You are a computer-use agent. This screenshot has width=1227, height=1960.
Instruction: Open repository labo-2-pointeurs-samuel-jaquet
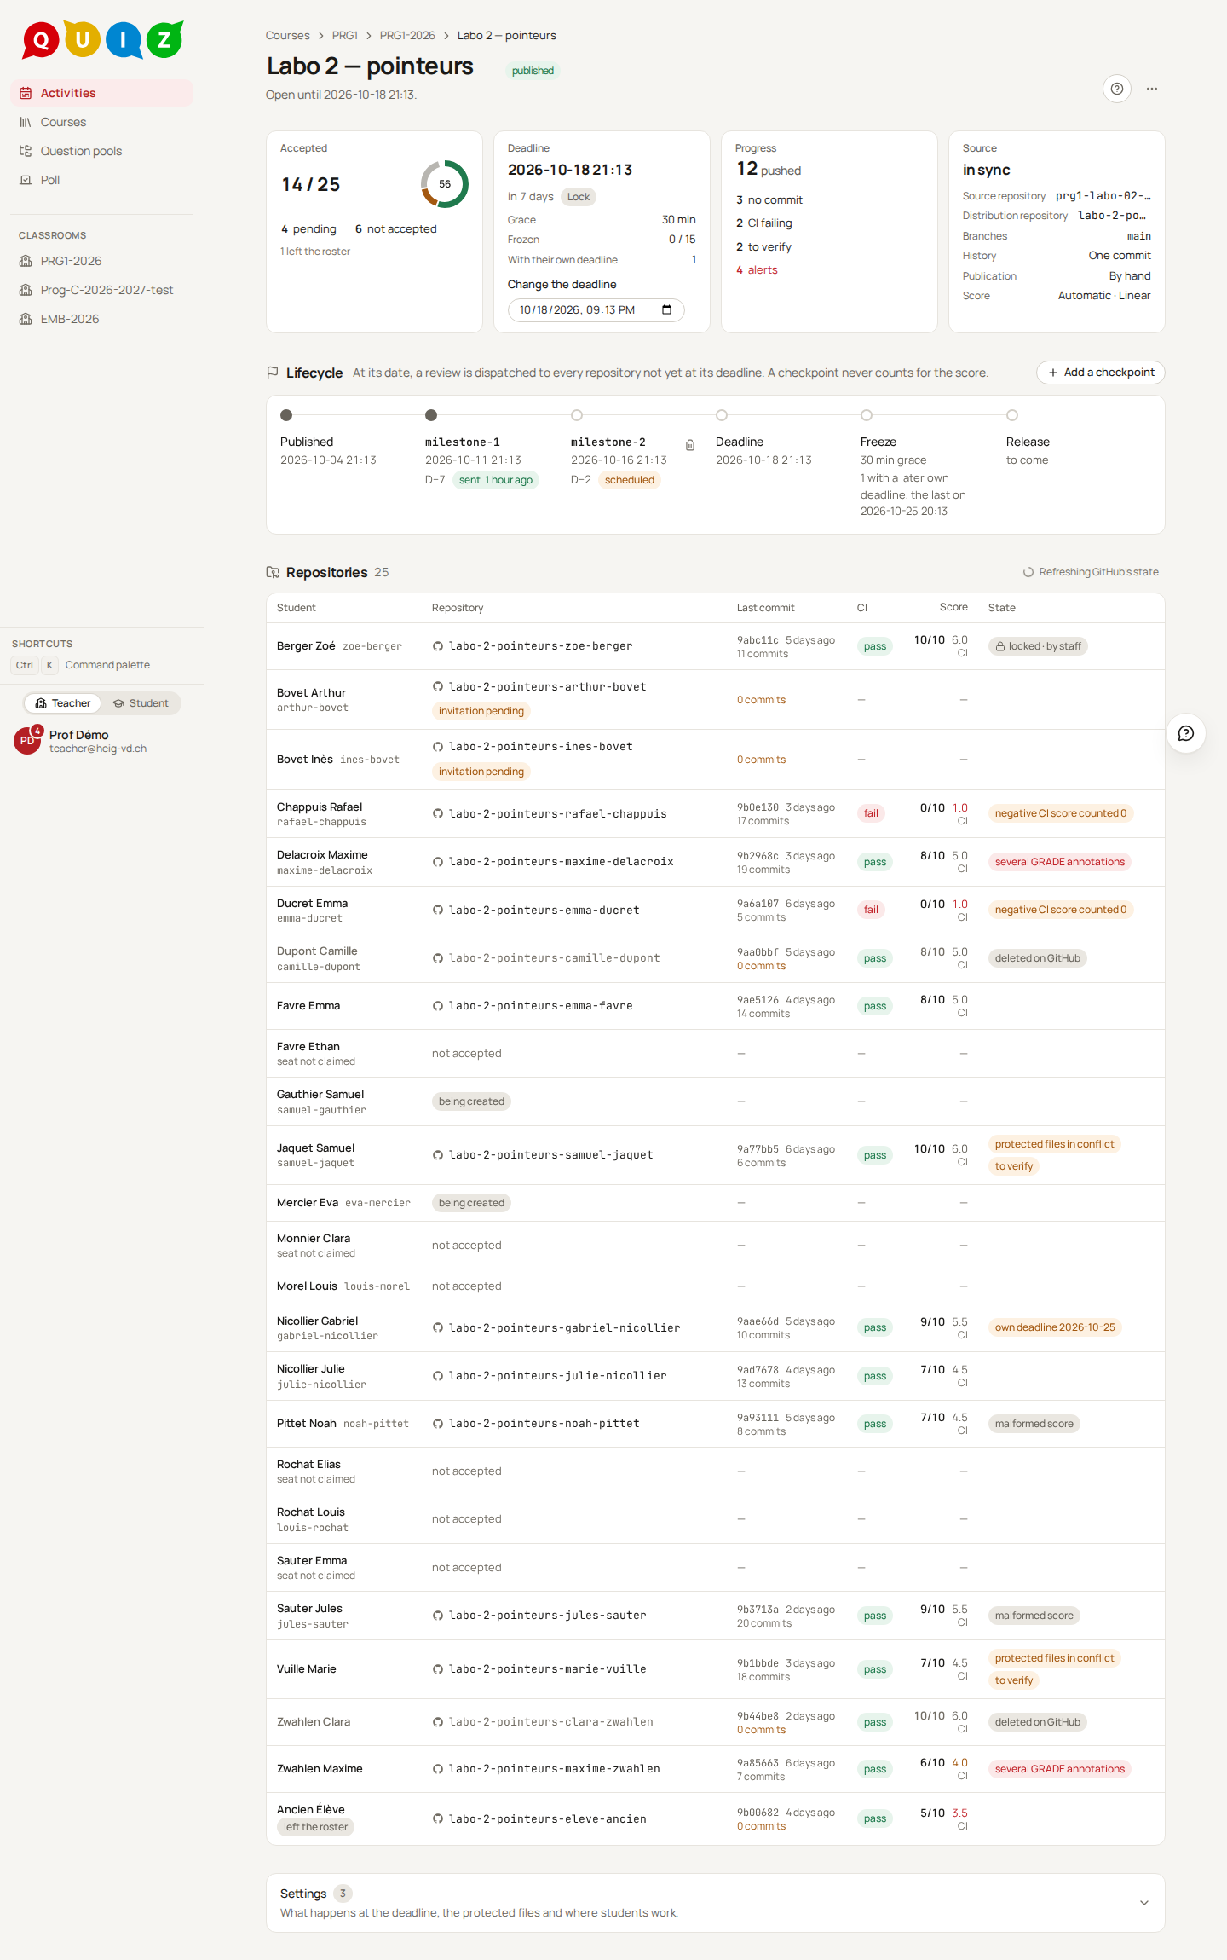[551, 1155]
